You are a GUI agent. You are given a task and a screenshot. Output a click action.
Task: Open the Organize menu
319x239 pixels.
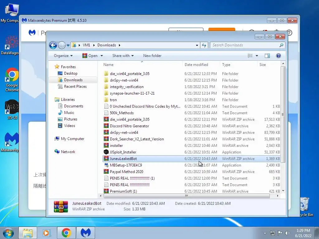(63, 56)
